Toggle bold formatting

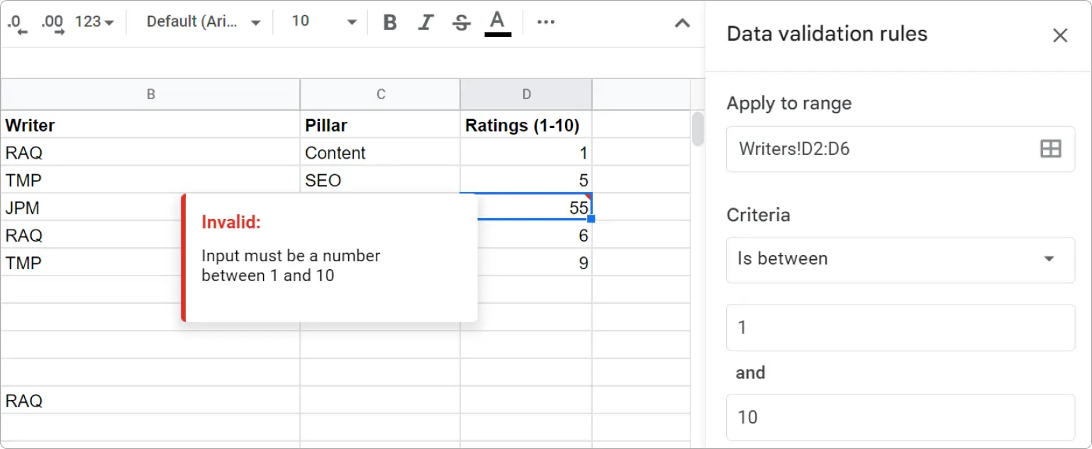click(x=389, y=22)
